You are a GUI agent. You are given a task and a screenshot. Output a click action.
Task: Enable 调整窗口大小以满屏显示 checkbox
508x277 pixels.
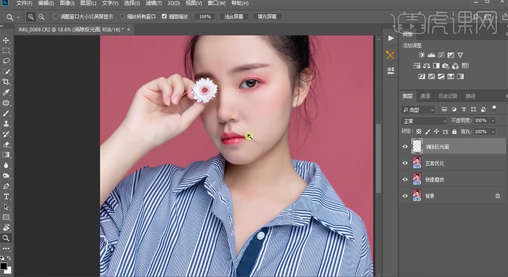[56, 16]
